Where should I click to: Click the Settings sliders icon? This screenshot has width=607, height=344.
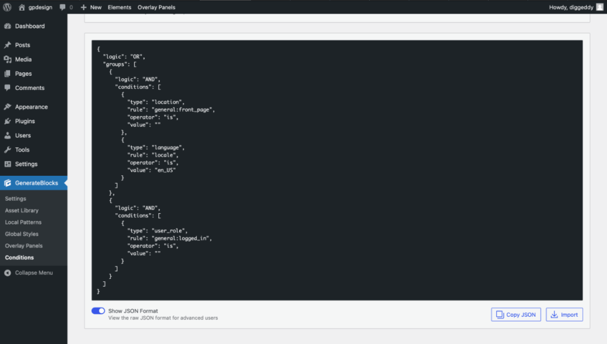pos(7,164)
